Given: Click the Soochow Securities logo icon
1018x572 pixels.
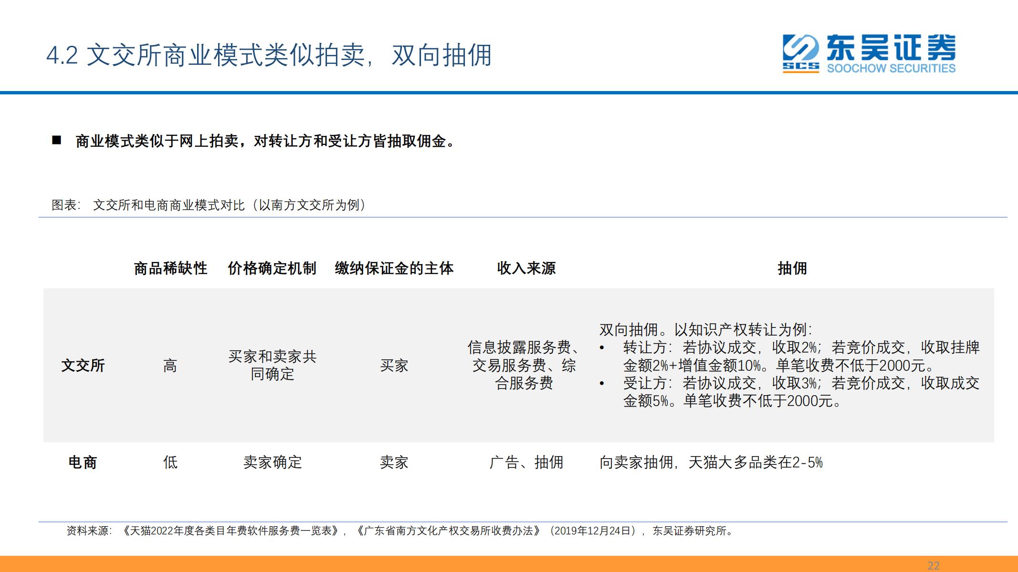Looking at the screenshot, I should click(800, 53).
